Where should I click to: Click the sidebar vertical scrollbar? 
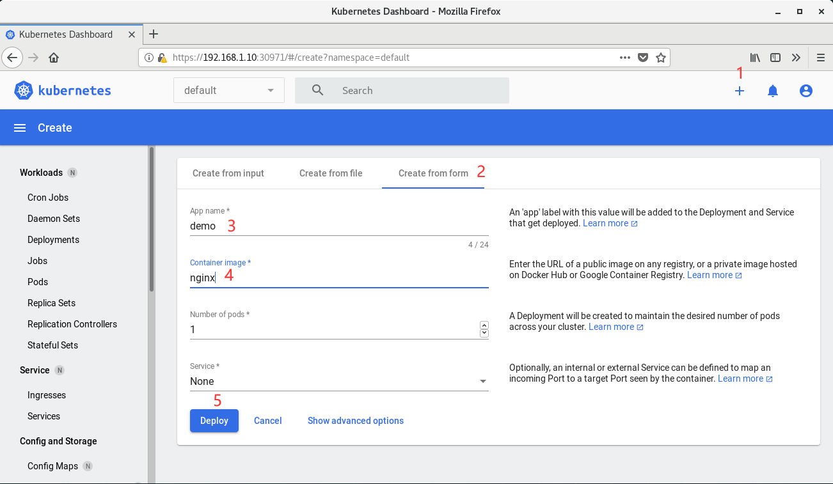tap(152, 219)
